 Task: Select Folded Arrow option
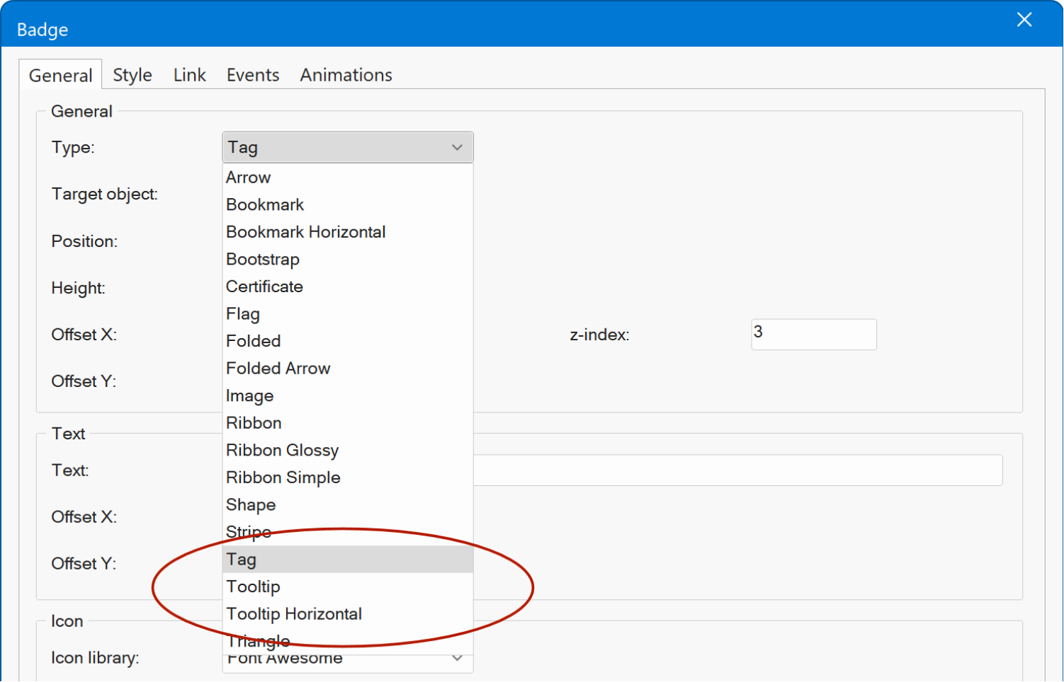(278, 369)
